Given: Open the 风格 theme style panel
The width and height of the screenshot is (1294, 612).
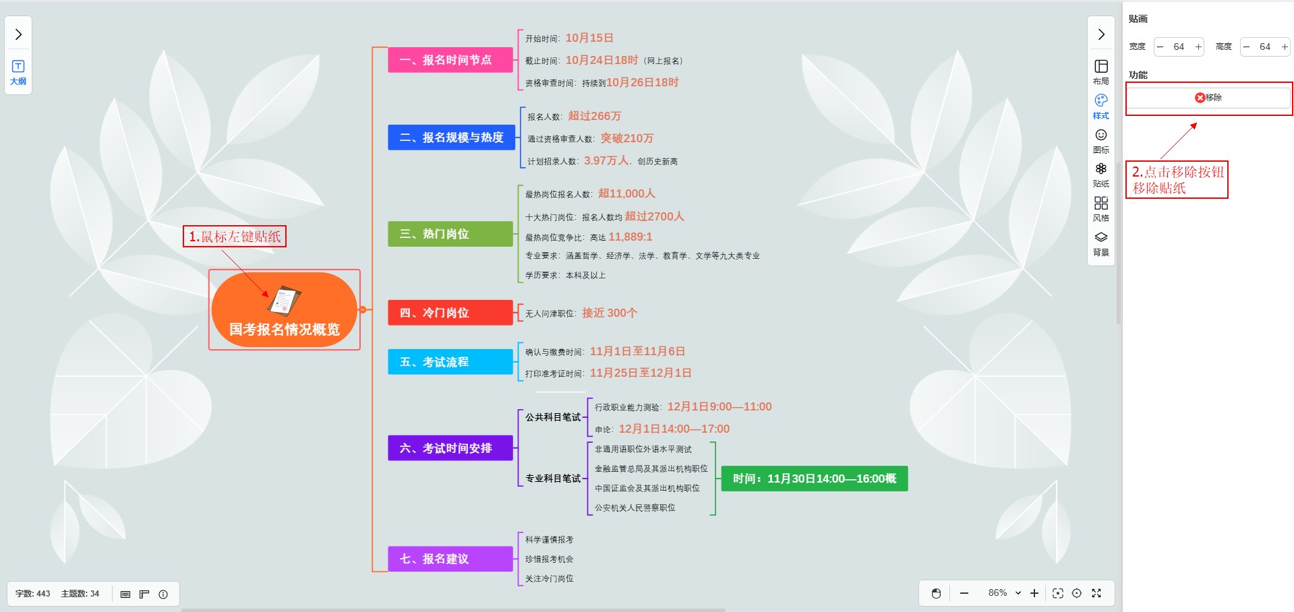Looking at the screenshot, I should (x=1100, y=208).
